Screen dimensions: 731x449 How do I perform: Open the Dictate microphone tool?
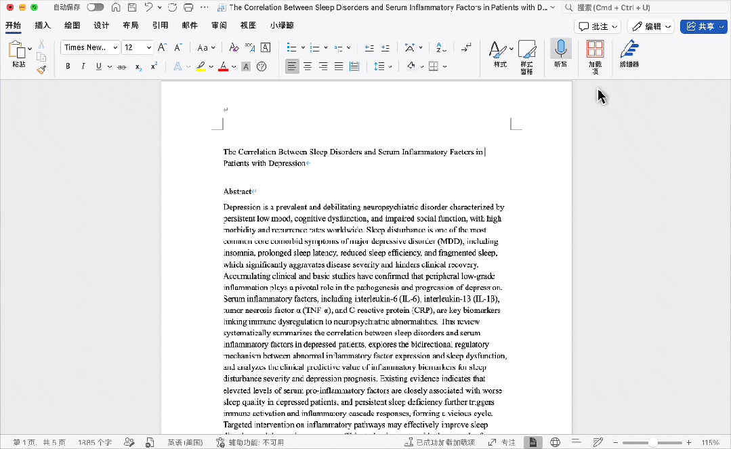point(560,54)
